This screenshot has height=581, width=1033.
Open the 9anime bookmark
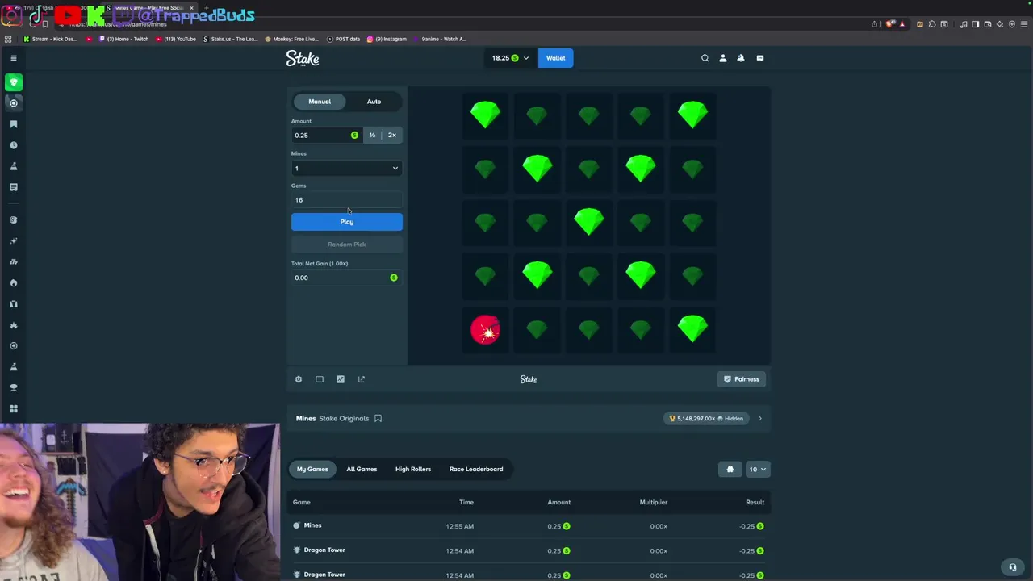click(440, 39)
